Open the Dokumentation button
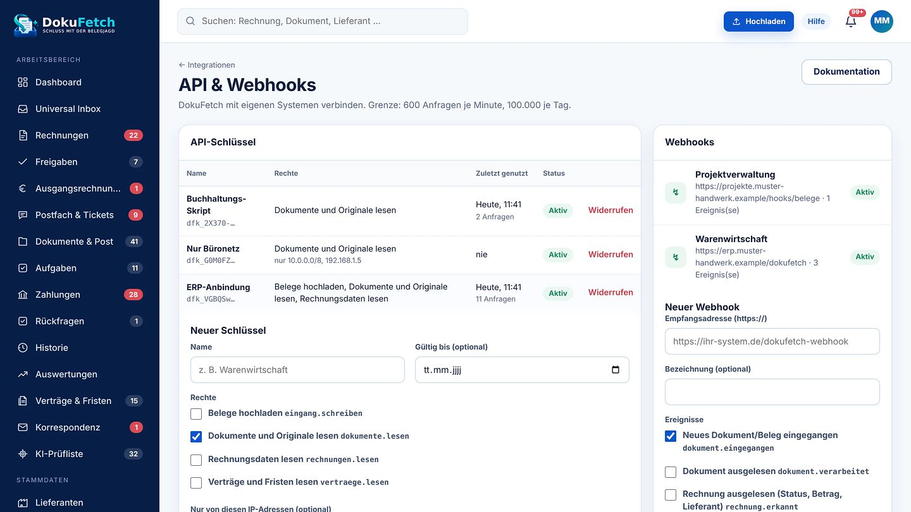Screen dimensions: 911x512 coord(846,72)
